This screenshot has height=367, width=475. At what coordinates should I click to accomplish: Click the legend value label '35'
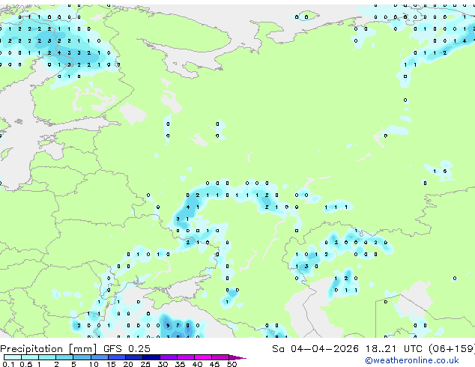[x=180, y=364]
